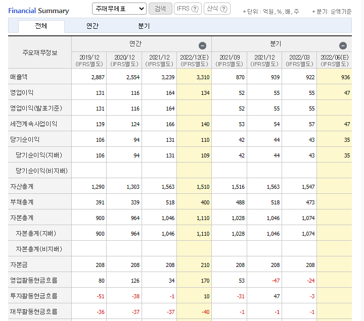Click the 부채총계 row label

tap(22, 202)
